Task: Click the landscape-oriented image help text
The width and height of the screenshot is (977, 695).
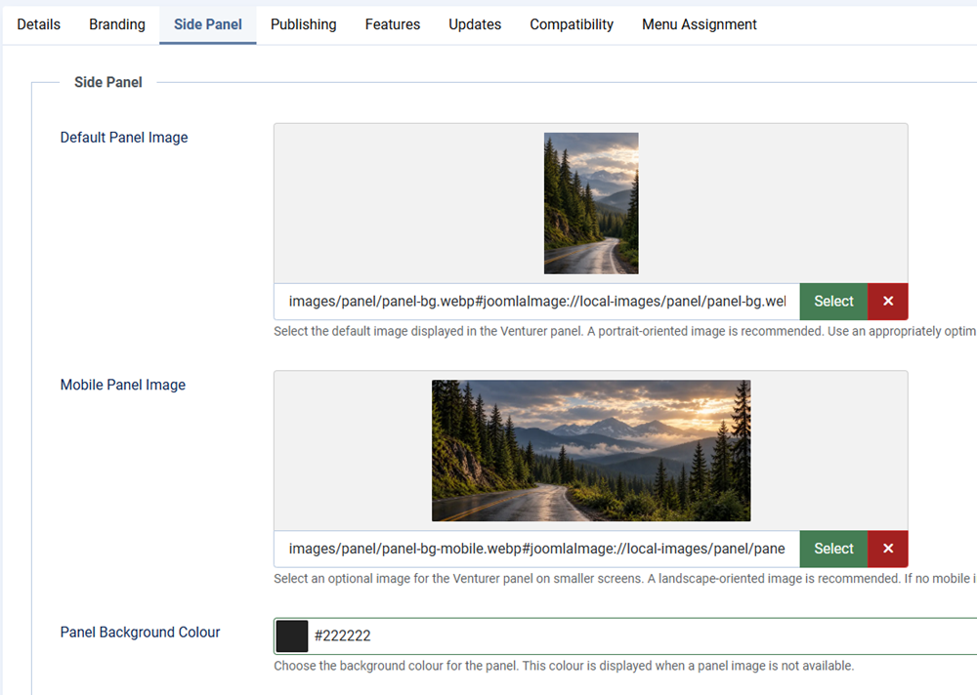Action: click(625, 579)
